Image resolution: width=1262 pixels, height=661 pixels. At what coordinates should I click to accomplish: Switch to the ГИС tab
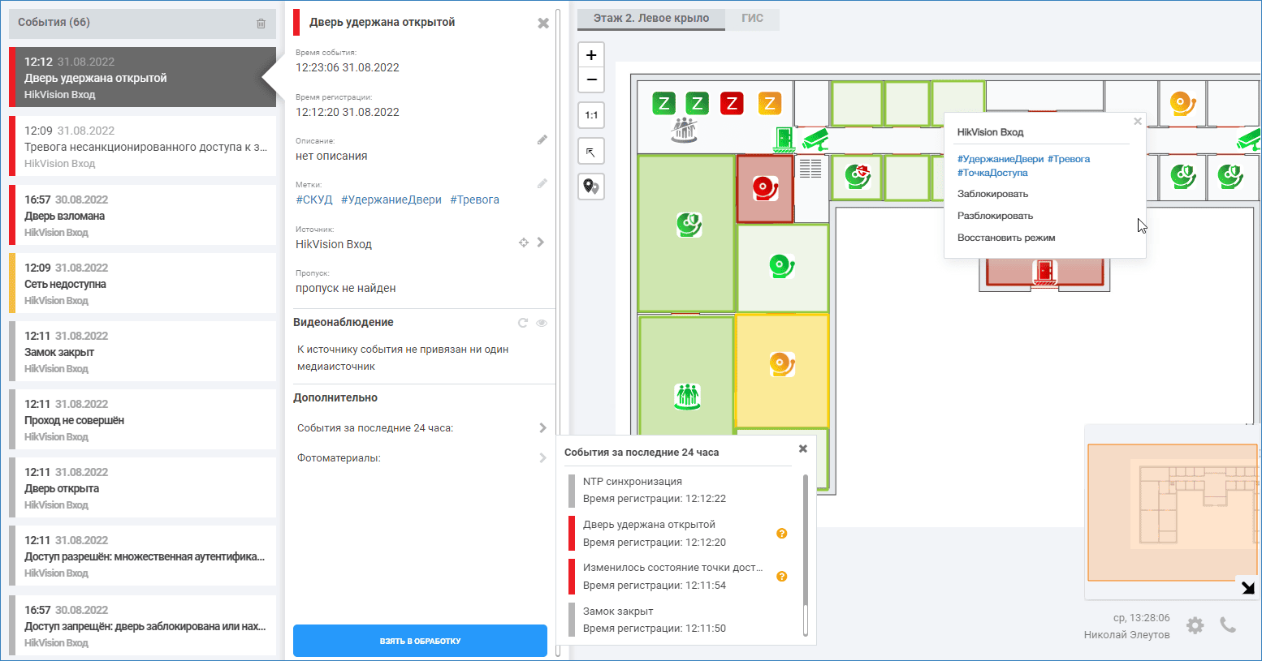click(x=752, y=18)
